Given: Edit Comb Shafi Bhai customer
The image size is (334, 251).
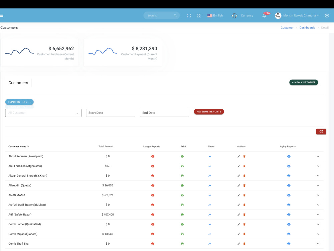Looking at the screenshot, I should [x=239, y=244].
